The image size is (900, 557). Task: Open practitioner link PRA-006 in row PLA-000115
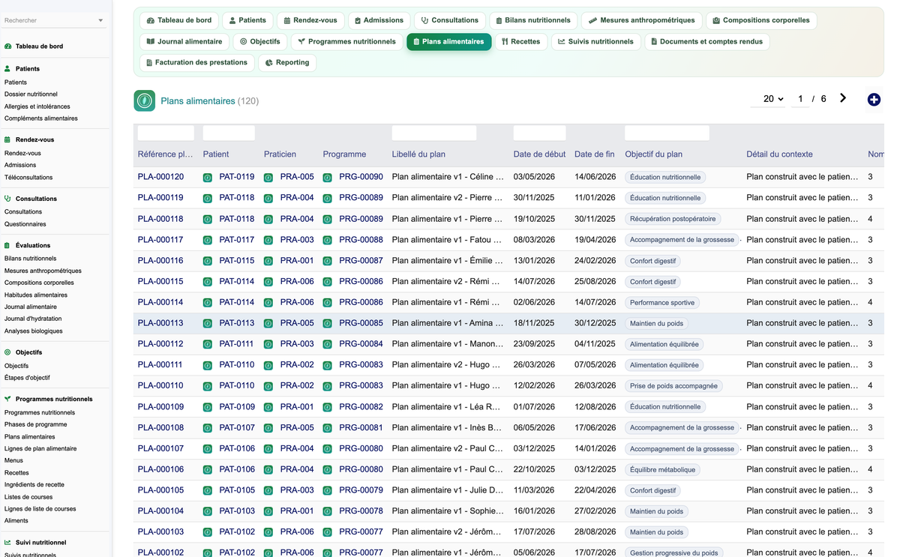pos(297,282)
